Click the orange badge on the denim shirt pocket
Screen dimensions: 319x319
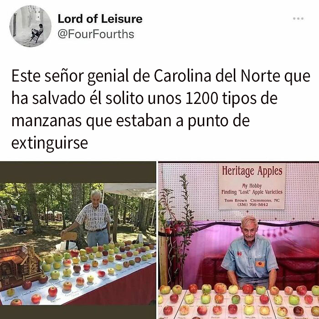tap(260, 264)
